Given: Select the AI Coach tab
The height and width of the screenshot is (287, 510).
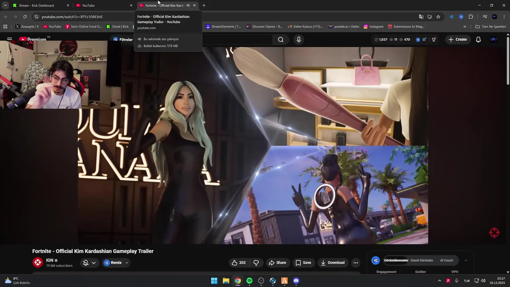Looking at the screenshot, I should (x=446, y=260).
